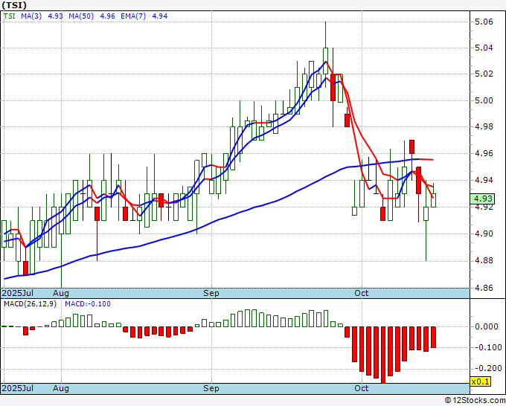The height and width of the screenshot is (406, 506).
Task: Select the MA(50) legend label
Action: coord(81,16)
